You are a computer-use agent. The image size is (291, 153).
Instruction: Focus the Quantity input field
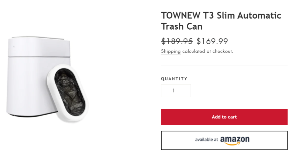(176, 91)
